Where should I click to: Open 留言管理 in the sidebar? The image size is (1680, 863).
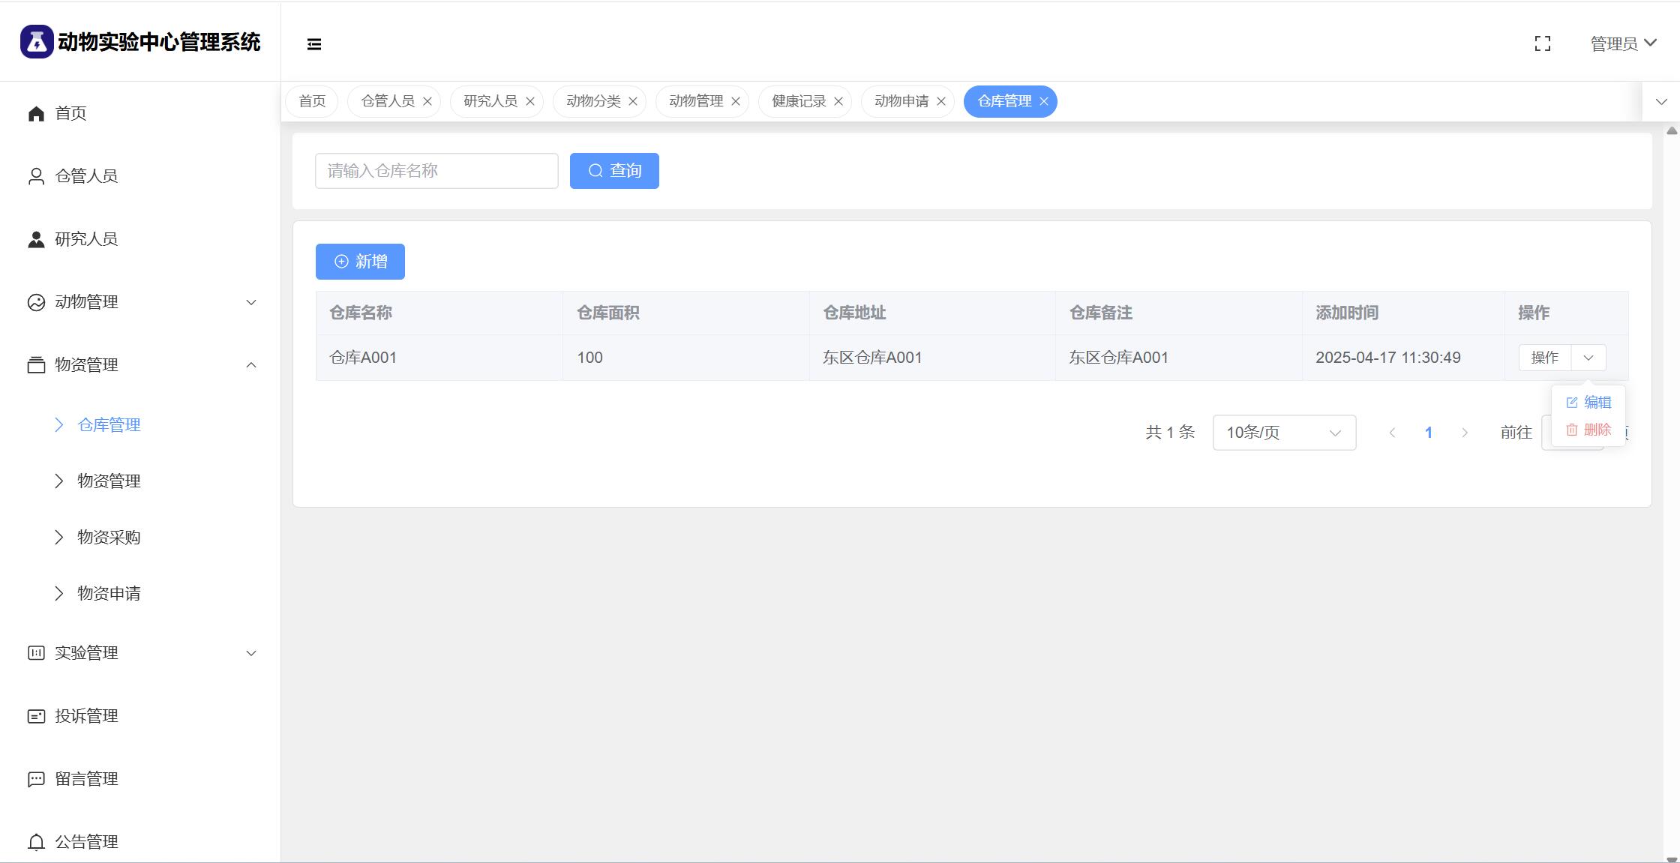pos(85,779)
